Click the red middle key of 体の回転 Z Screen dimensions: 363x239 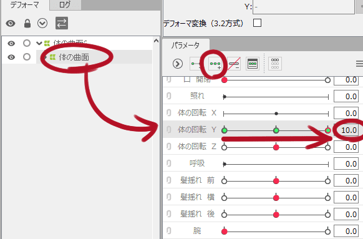pos(276,147)
